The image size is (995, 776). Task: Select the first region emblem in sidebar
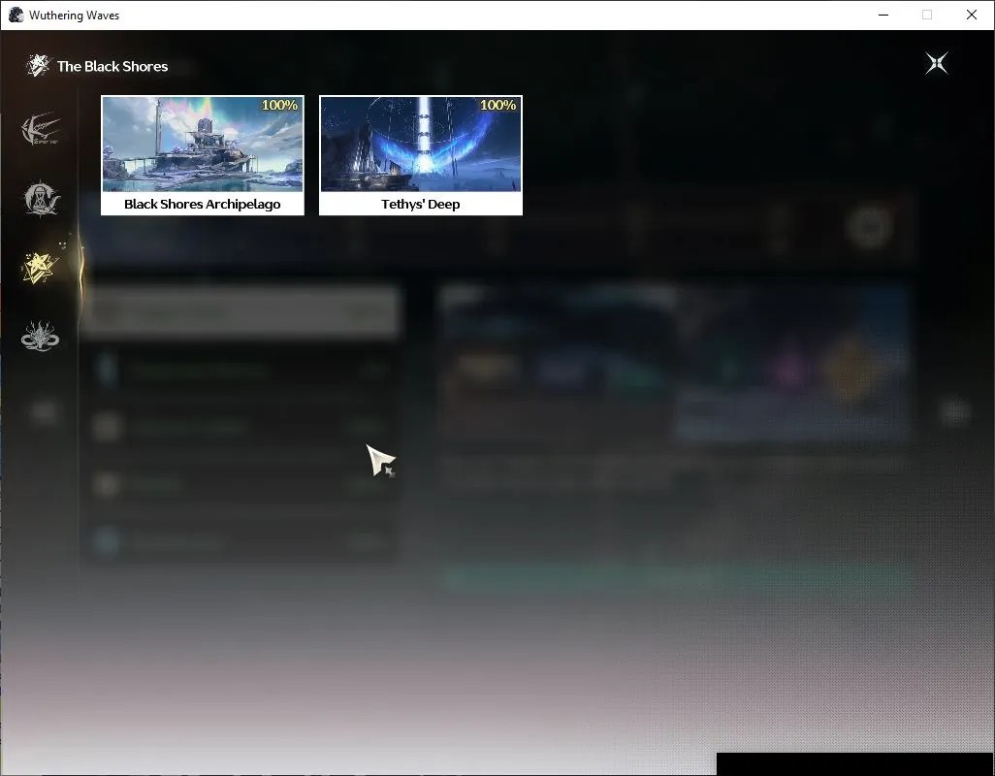tap(41, 129)
